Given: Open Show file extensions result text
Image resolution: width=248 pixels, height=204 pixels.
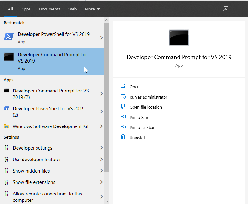Looking at the screenshot, I should click(34, 182).
